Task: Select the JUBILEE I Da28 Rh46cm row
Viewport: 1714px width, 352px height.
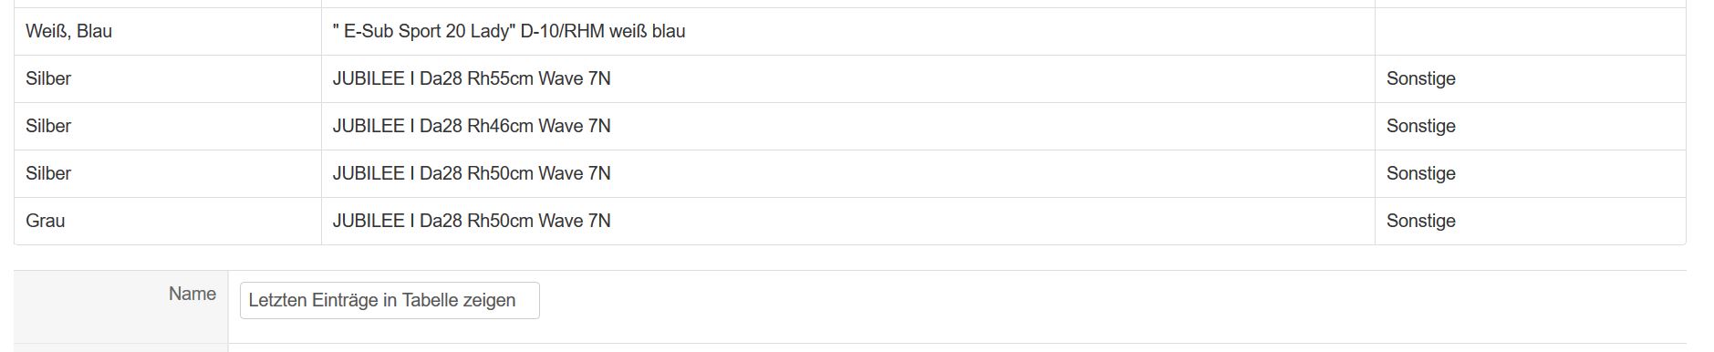Action: 849,126
